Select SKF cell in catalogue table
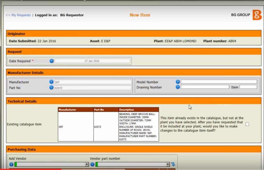Screen dimensions: 264x170 coord(76,127)
